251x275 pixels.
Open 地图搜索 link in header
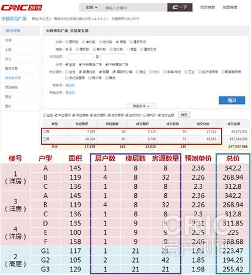tap(230, 7)
